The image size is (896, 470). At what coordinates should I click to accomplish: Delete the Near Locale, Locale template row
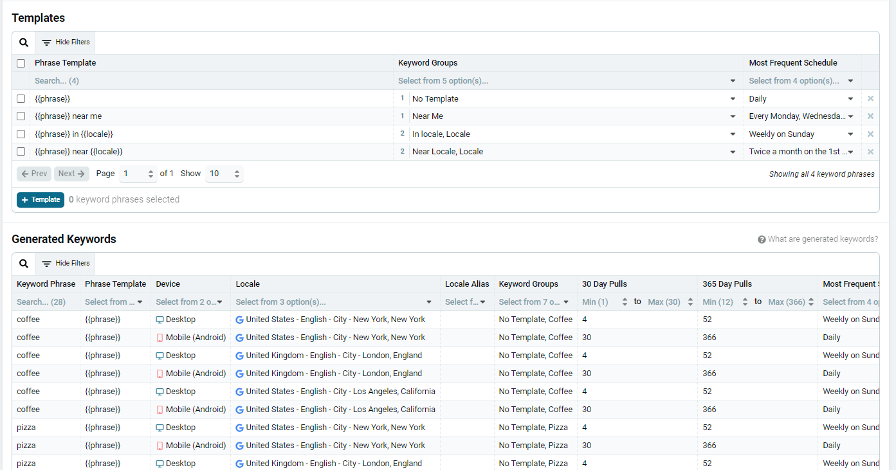(x=870, y=152)
